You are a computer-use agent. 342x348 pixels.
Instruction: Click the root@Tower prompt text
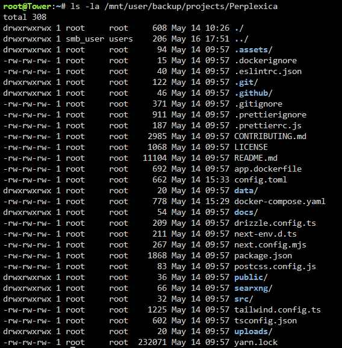[27, 7]
